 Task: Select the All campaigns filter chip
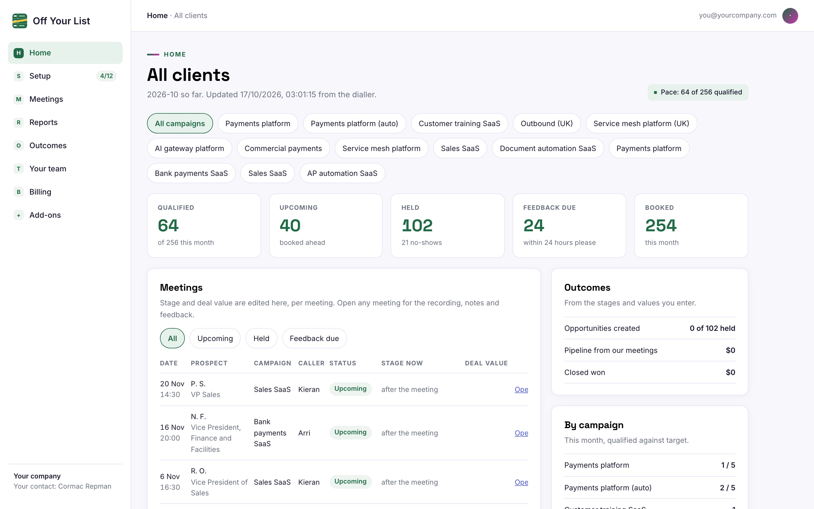pyautogui.click(x=180, y=124)
